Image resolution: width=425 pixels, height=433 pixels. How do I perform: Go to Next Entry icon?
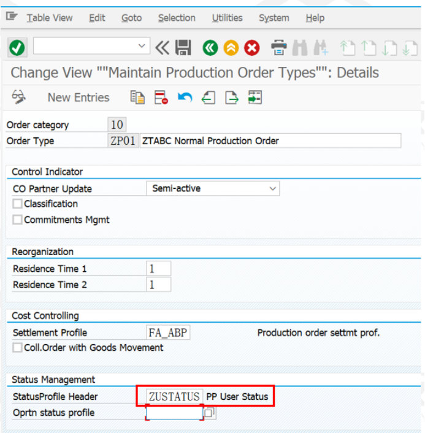232,98
